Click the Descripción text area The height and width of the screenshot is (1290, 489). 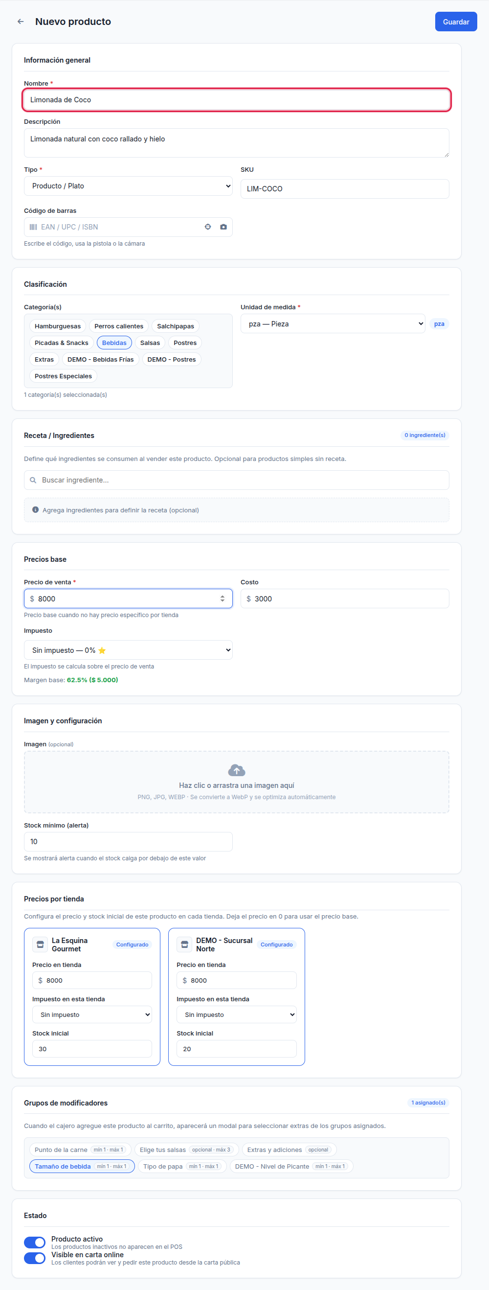237,143
